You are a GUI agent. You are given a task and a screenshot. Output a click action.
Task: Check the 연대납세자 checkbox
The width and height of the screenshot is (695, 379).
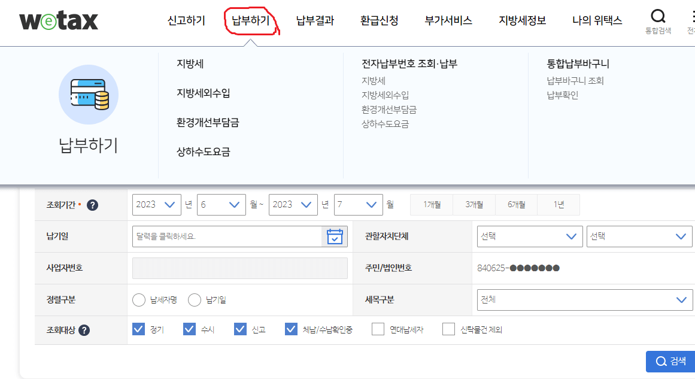378,329
